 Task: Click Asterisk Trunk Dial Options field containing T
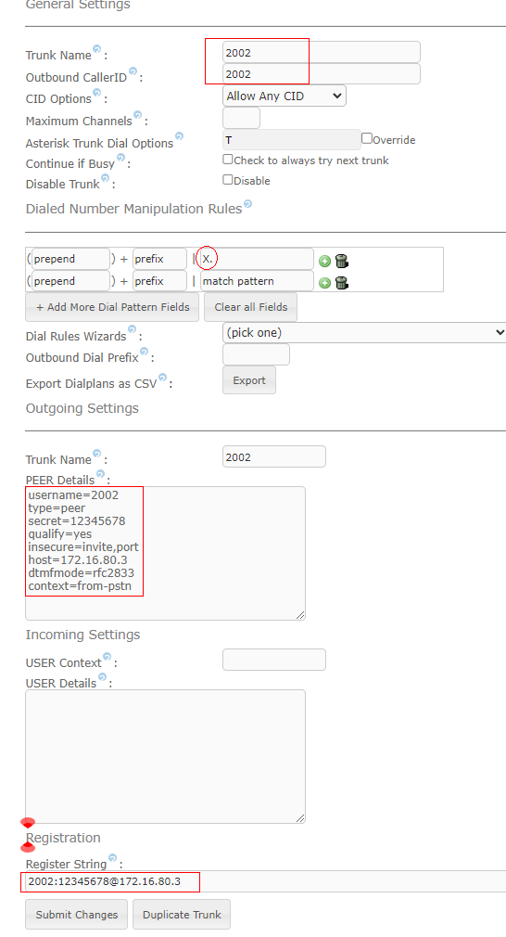pyautogui.click(x=291, y=140)
